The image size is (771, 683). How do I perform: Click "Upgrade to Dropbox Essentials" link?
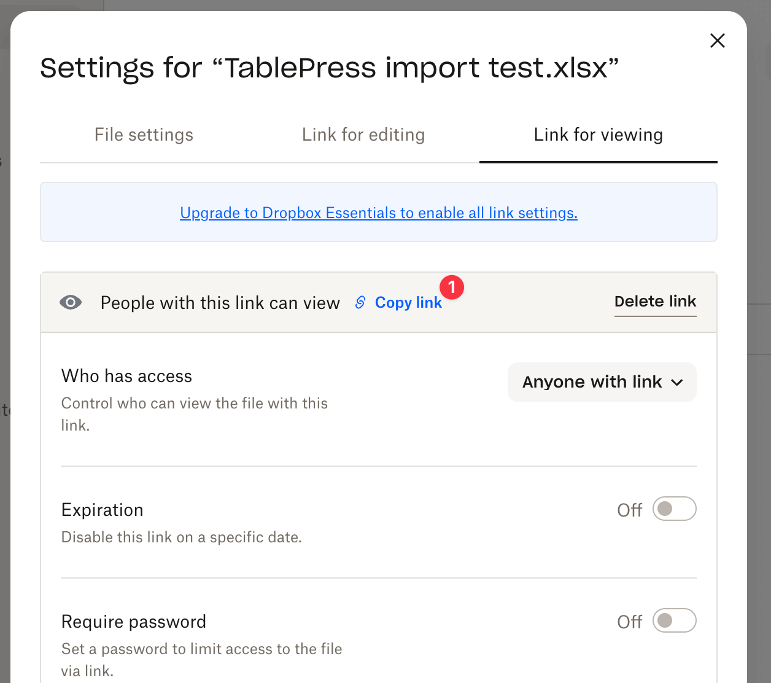(378, 213)
